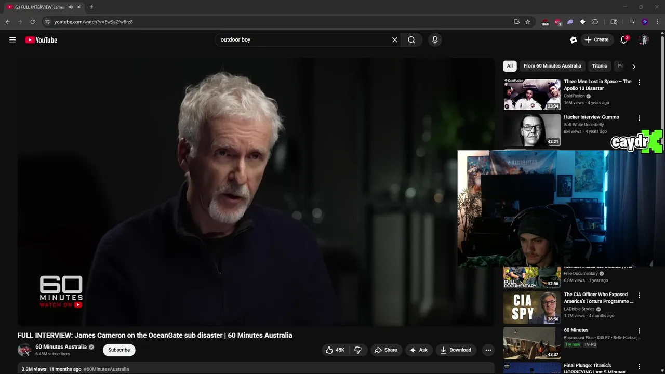Open the tab search lens icon
This screenshot has width=665, height=374.
pos(614,22)
